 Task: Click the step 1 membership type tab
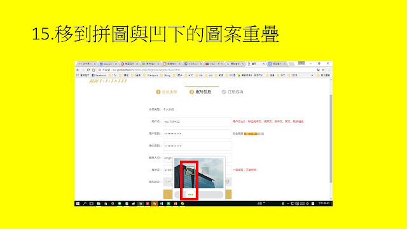[167, 92]
